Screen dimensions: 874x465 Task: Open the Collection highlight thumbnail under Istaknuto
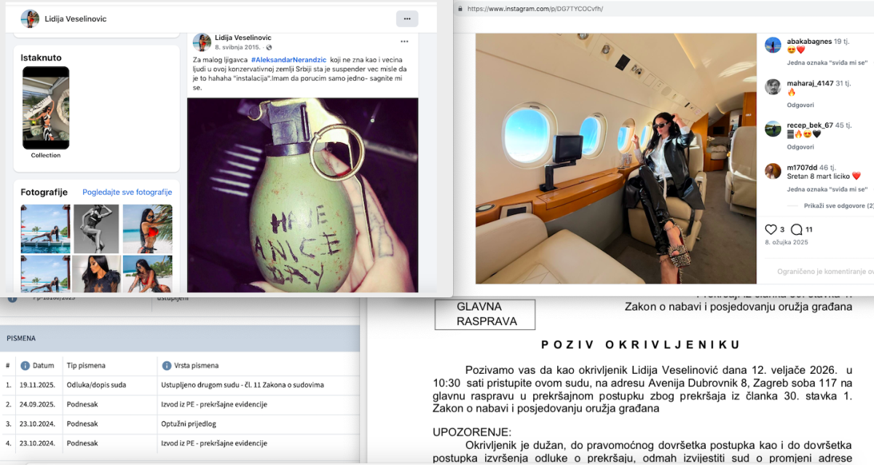click(46, 108)
